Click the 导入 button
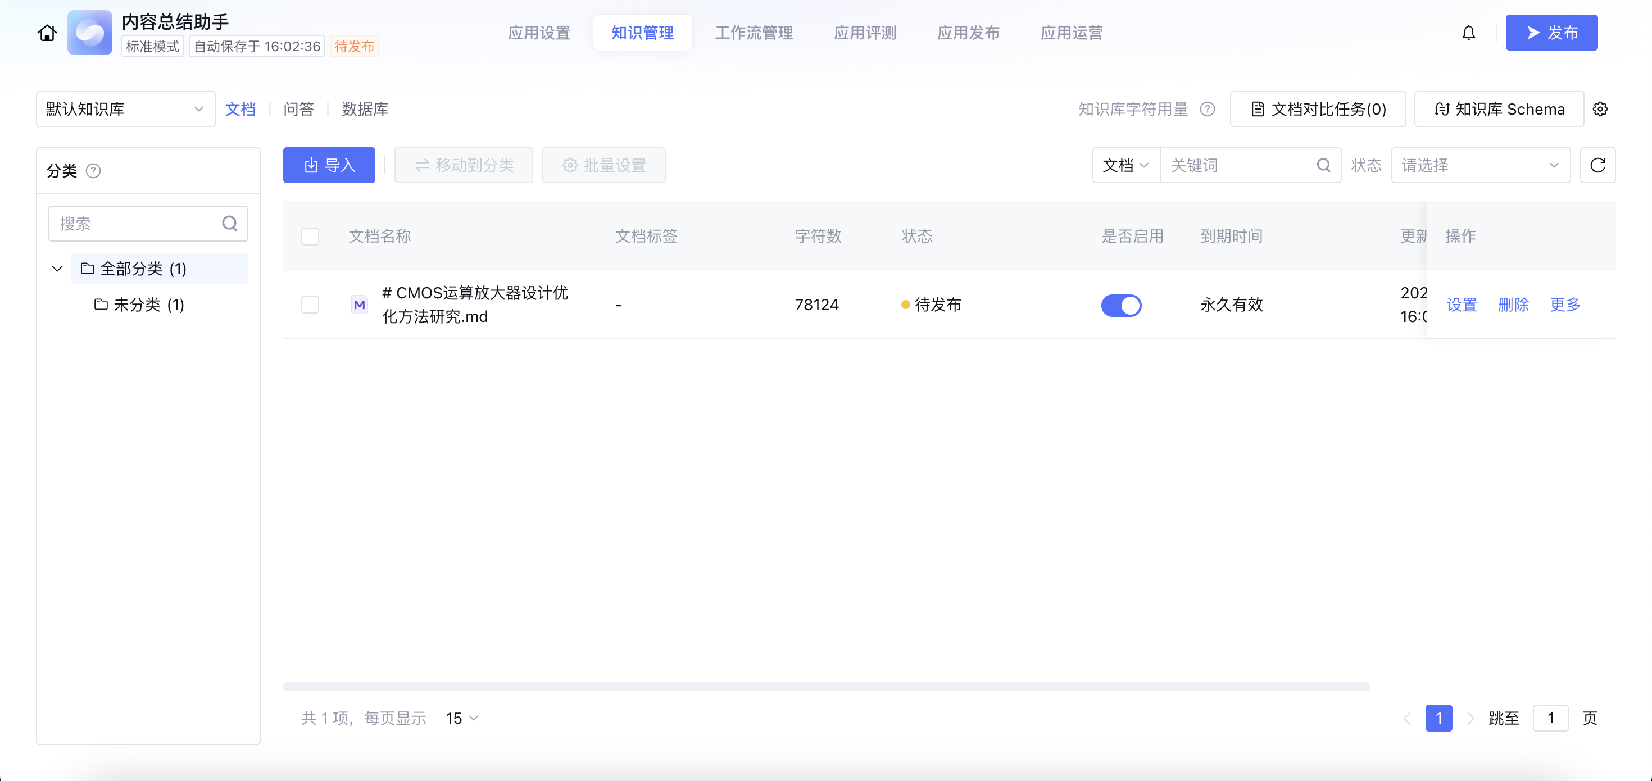 [x=329, y=165]
